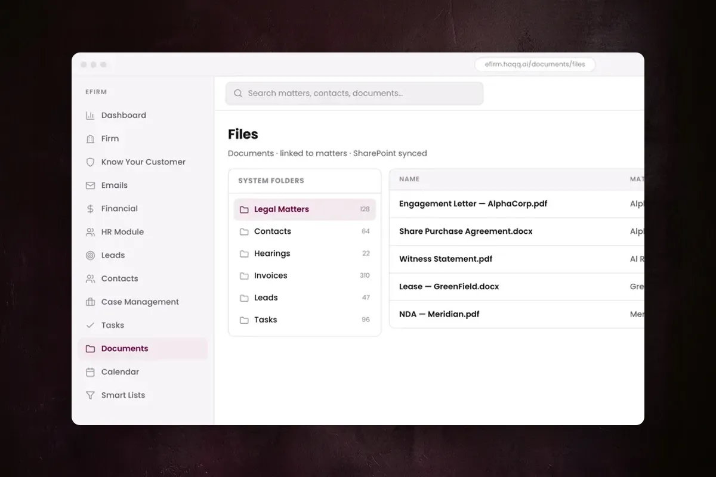Click the URL address bar
This screenshot has width=716, height=477.
[x=535, y=64]
